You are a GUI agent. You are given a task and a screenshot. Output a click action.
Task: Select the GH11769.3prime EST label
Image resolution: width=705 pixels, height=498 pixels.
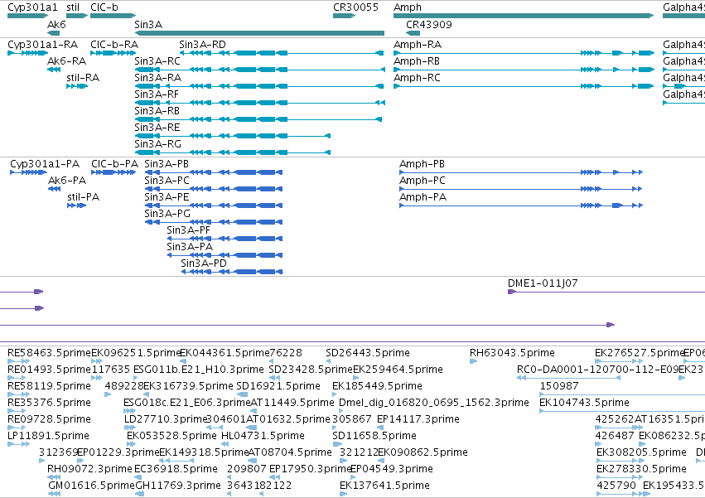point(178,486)
